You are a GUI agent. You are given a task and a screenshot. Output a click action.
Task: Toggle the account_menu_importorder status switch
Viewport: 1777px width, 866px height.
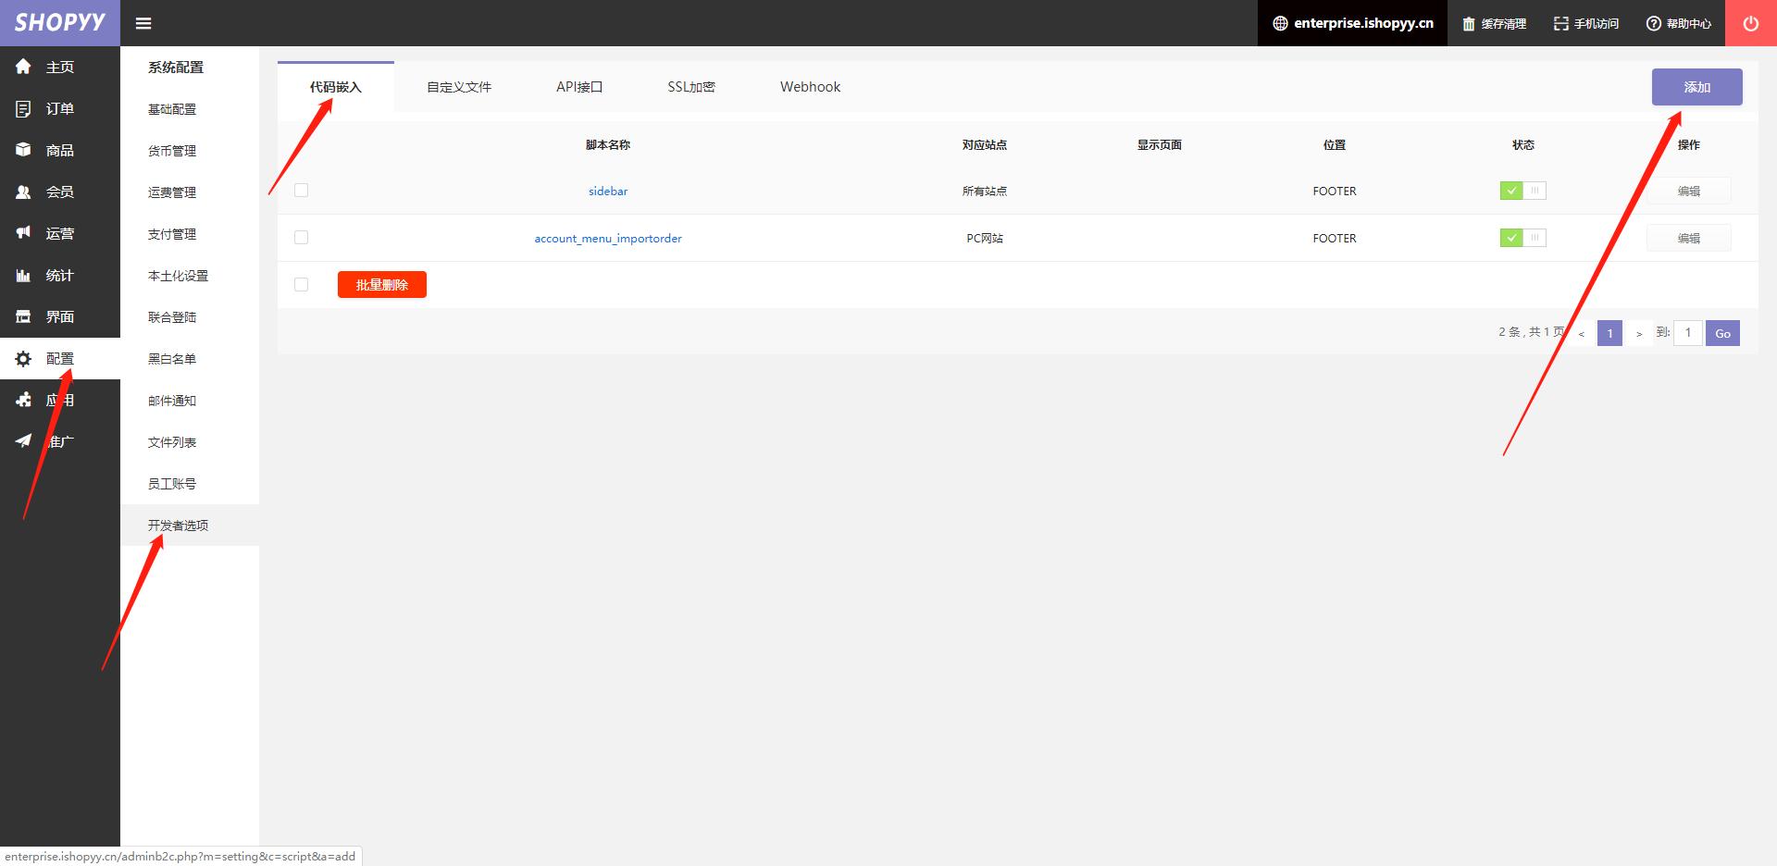[1522, 238]
